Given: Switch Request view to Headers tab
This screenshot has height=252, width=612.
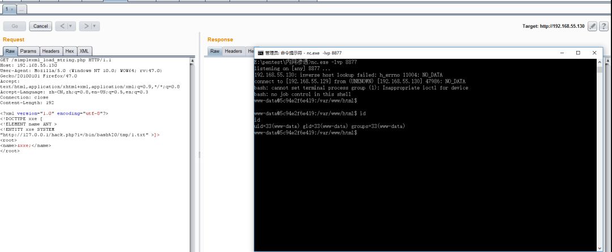Looking at the screenshot, I should click(x=51, y=51).
